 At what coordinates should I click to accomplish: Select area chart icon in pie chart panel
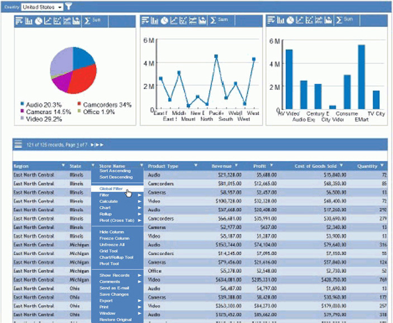pyautogui.click(x=76, y=21)
